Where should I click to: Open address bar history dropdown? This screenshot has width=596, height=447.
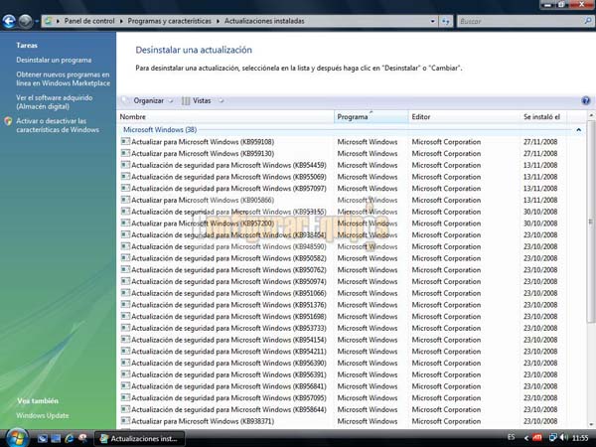click(x=432, y=21)
